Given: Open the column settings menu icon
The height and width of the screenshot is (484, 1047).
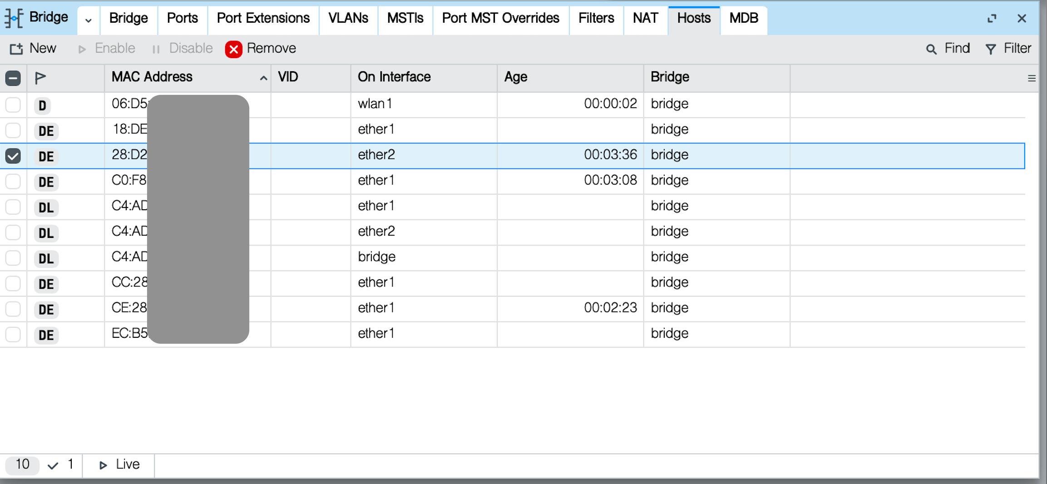Looking at the screenshot, I should pyautogui.click(x=1032, y=78).
